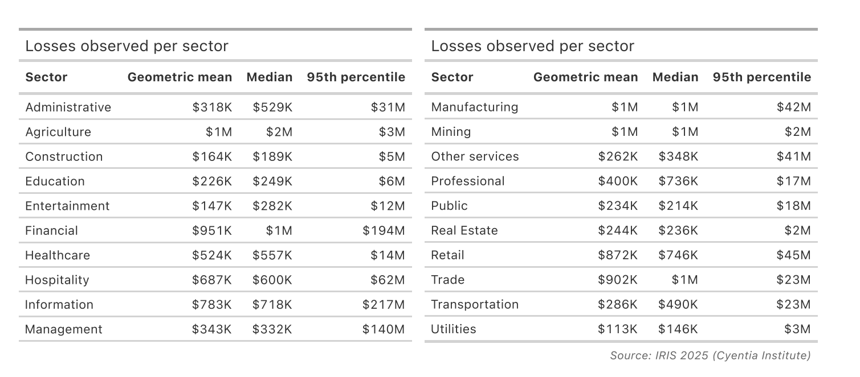Click the left table's Geometric mean header

pyautogui.click(x=180, y=77)
